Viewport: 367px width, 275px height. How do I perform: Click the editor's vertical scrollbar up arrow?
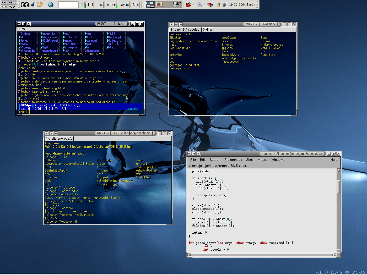[338, 171]
